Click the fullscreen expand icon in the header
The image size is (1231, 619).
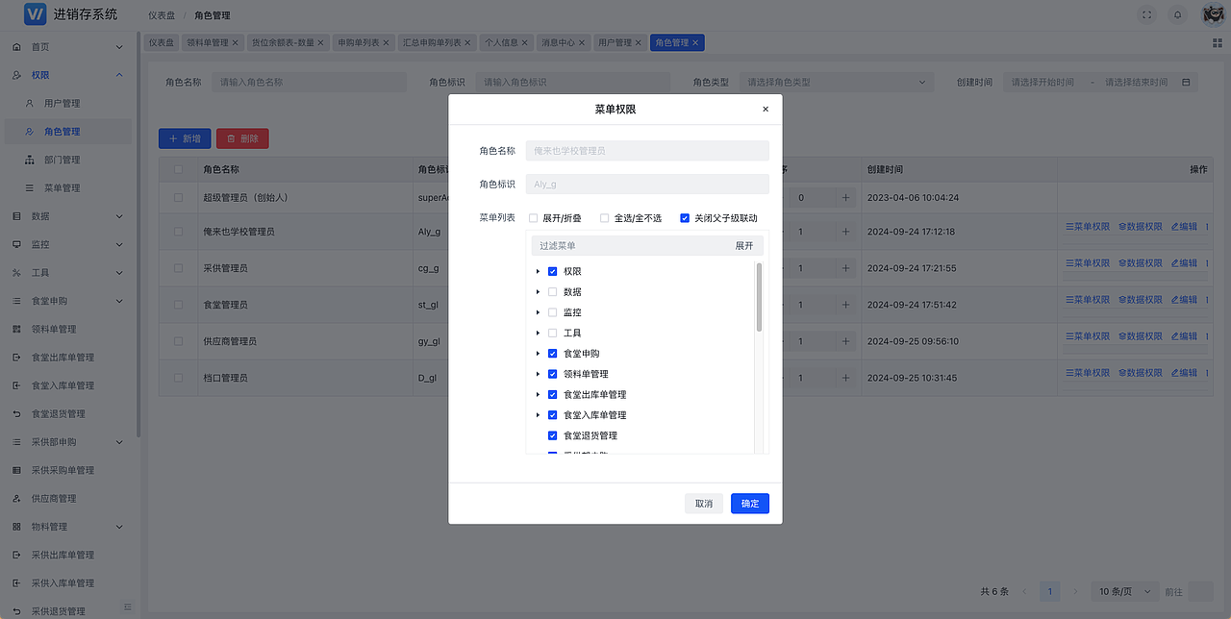pos(1146,14)
